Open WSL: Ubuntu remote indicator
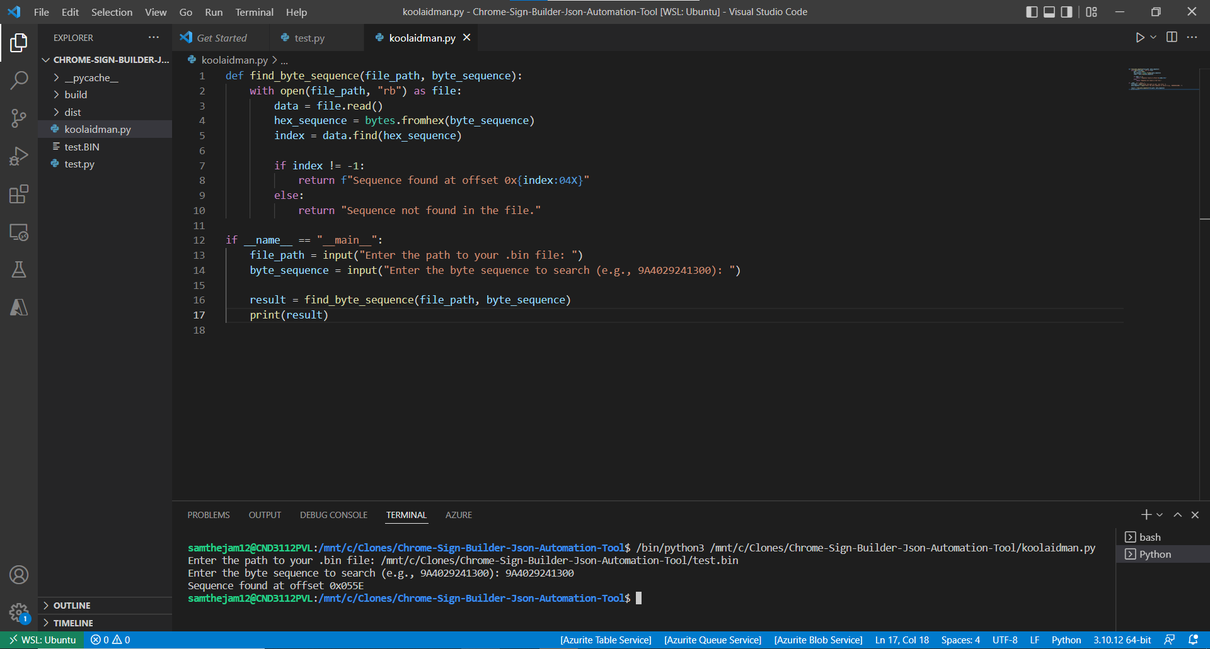Viewport: 1210px width, 649px height. pos(42,640)
